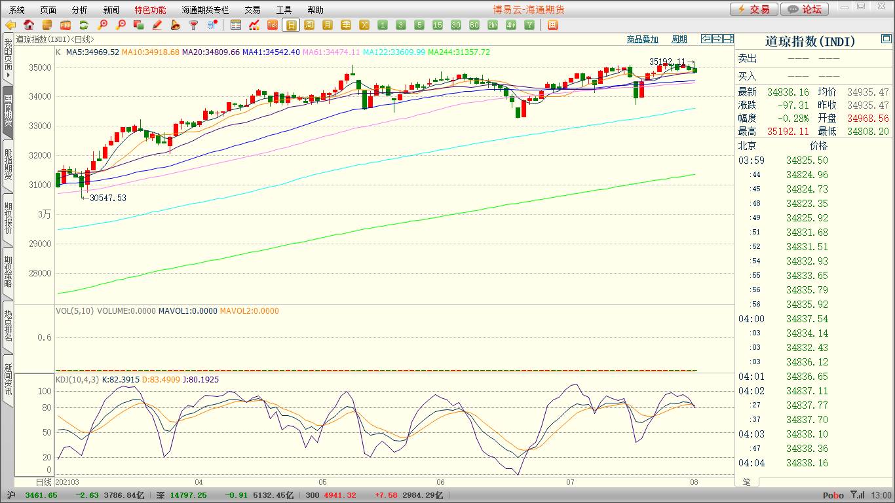Select the red drawing pen tool
The width and height of the screenshot is (895, 503).
click(157, 25)
